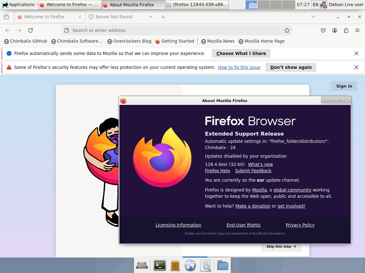Dismiss the data sharing notification bar
Image resolution: width=365 pixels, height=273 pixels.
pyautogui.click(x=356, y=53)
